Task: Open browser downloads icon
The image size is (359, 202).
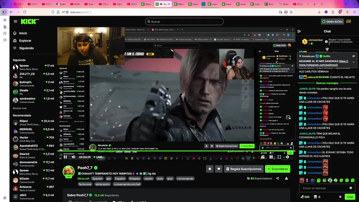Action: (319, 12)
